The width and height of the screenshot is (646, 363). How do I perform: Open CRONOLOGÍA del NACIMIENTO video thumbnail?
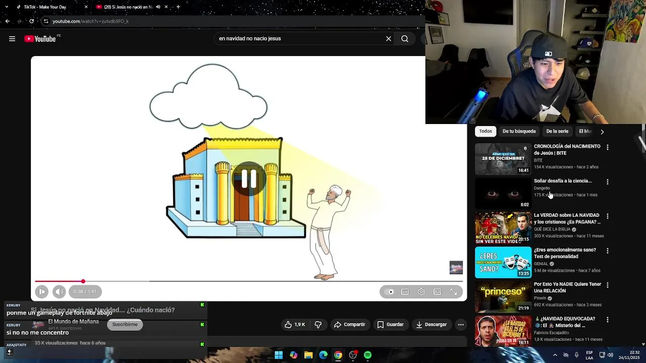[503, 159]
